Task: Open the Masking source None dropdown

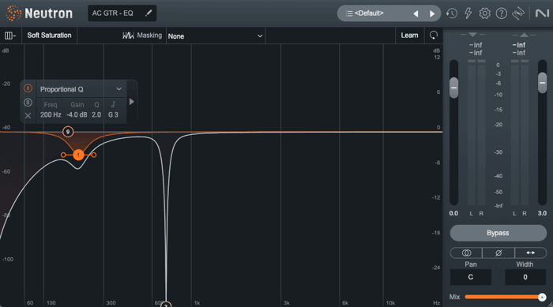Action: [216, 36]
